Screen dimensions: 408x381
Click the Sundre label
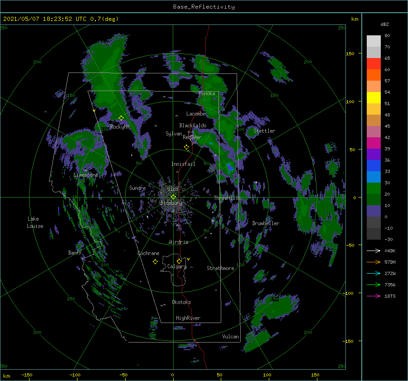point(137,188)
